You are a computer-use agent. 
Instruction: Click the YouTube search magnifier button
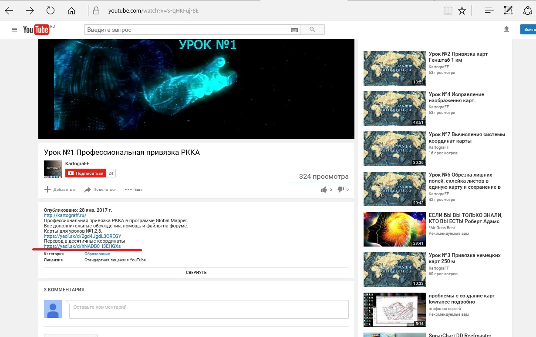point(312,30)
